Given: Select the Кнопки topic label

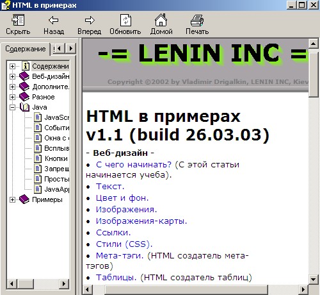Looking at the screenshot, I should (56, 158).
